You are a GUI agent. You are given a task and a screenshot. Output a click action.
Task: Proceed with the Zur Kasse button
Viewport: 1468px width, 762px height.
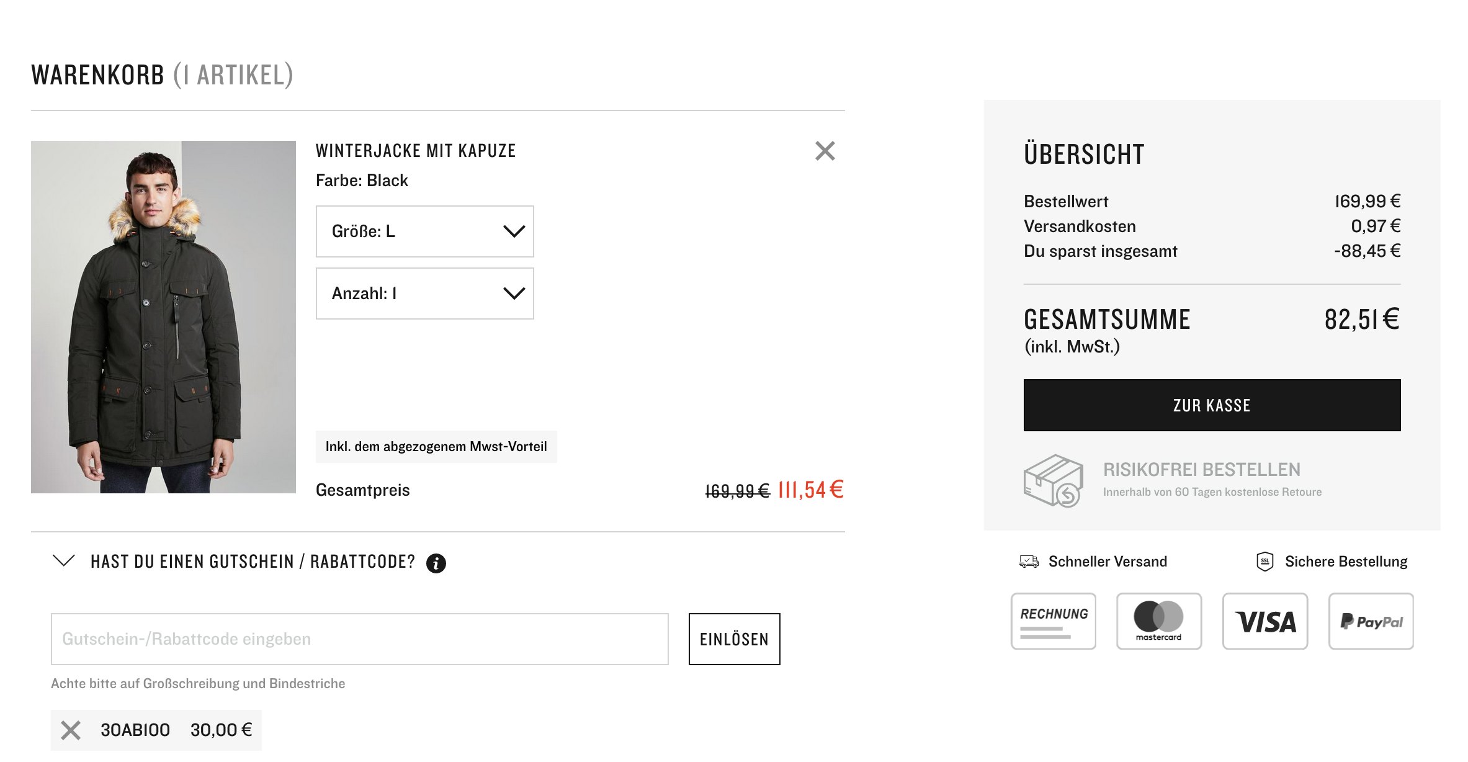1212,405
